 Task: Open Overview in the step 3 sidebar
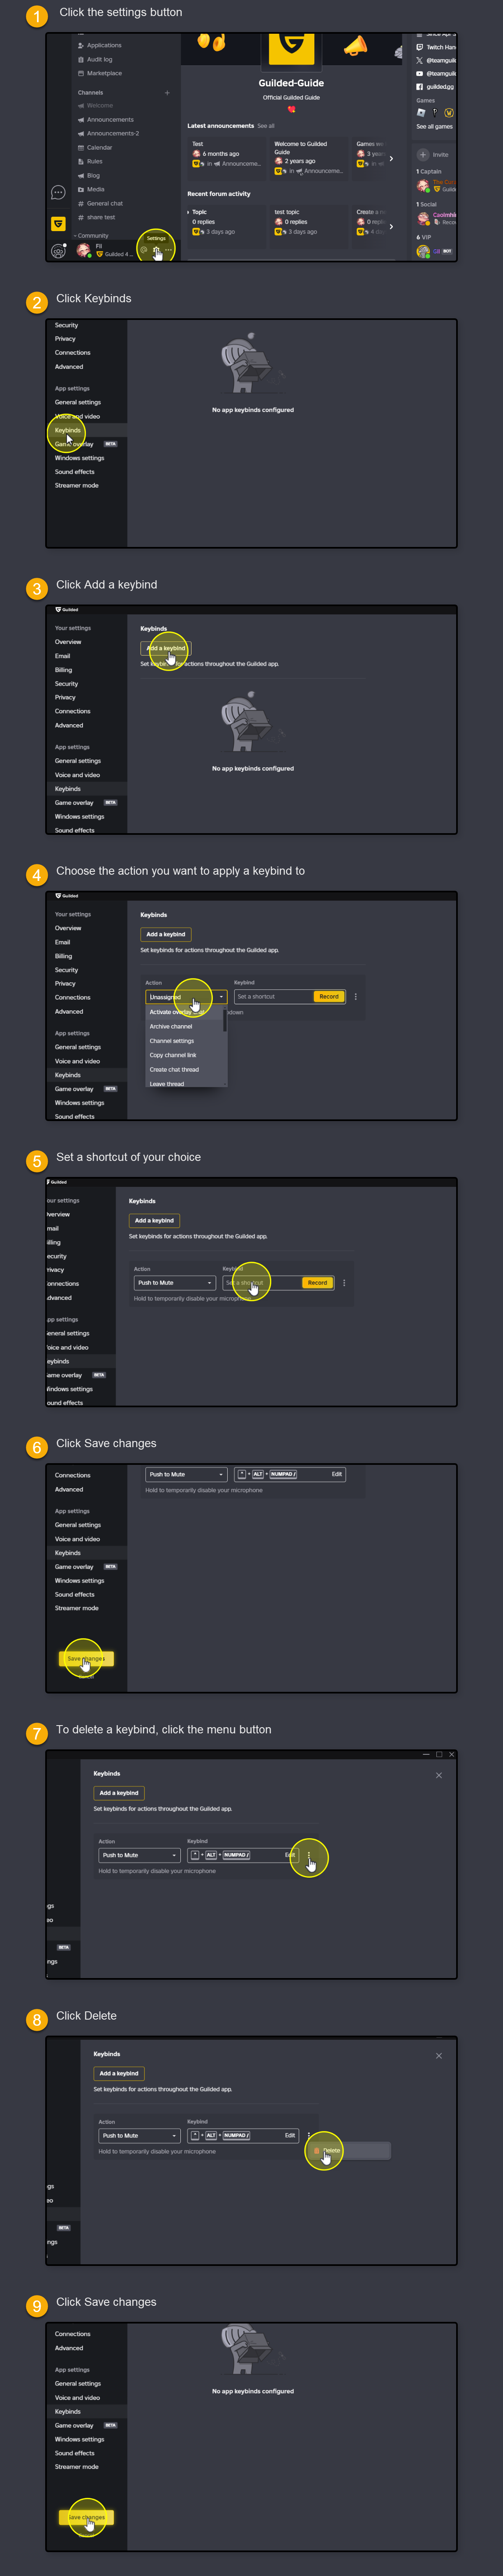(x=68, y=642)
